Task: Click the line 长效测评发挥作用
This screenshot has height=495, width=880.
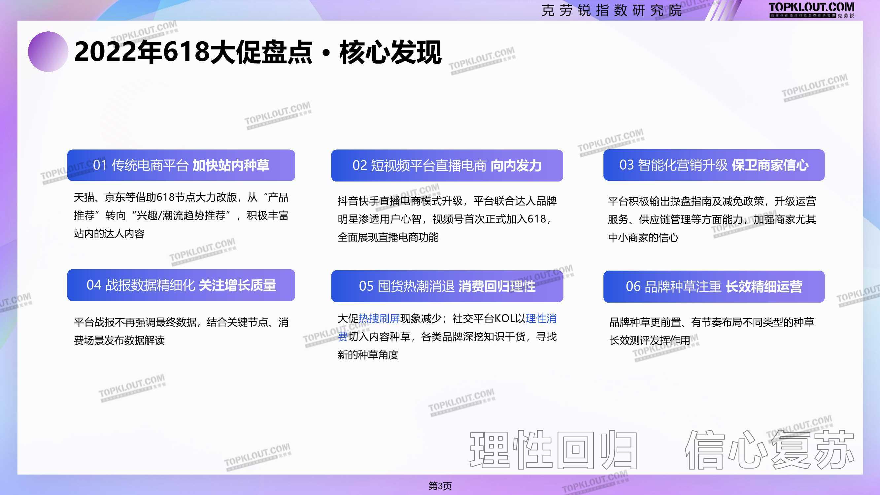Action: (x=650, y=341)
